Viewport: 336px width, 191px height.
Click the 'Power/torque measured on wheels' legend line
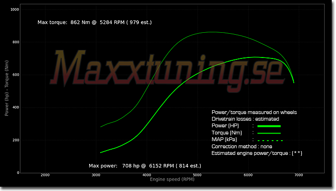click(254, 112)
